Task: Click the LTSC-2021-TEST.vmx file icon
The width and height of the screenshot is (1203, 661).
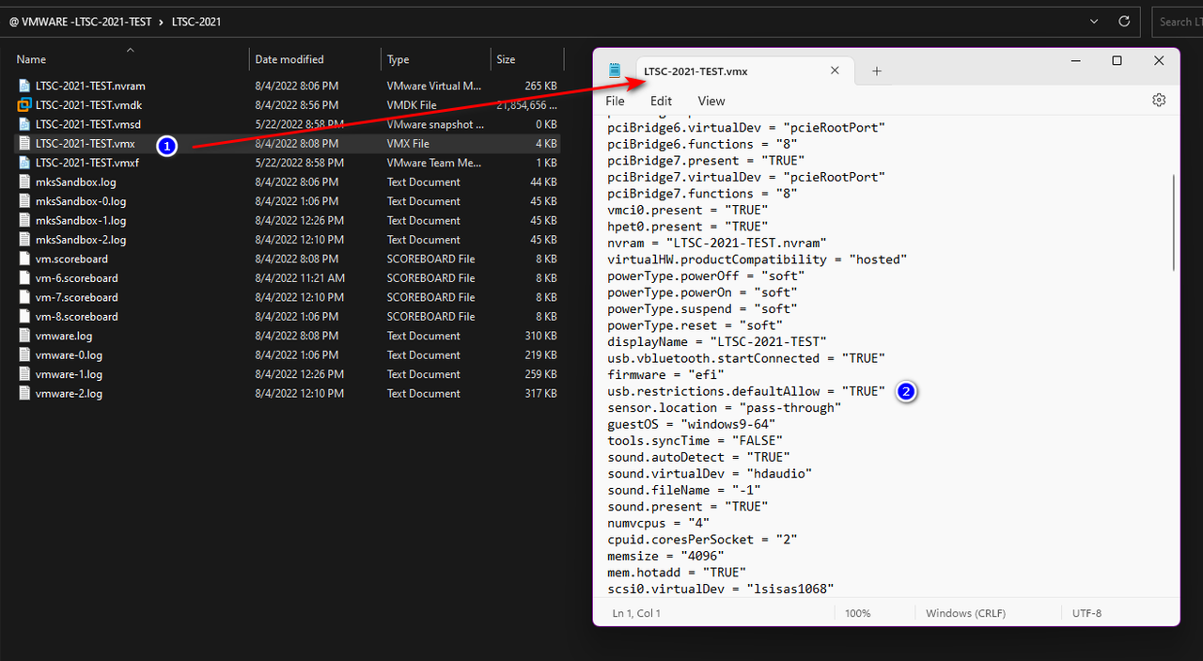Action: pos(24,144)
